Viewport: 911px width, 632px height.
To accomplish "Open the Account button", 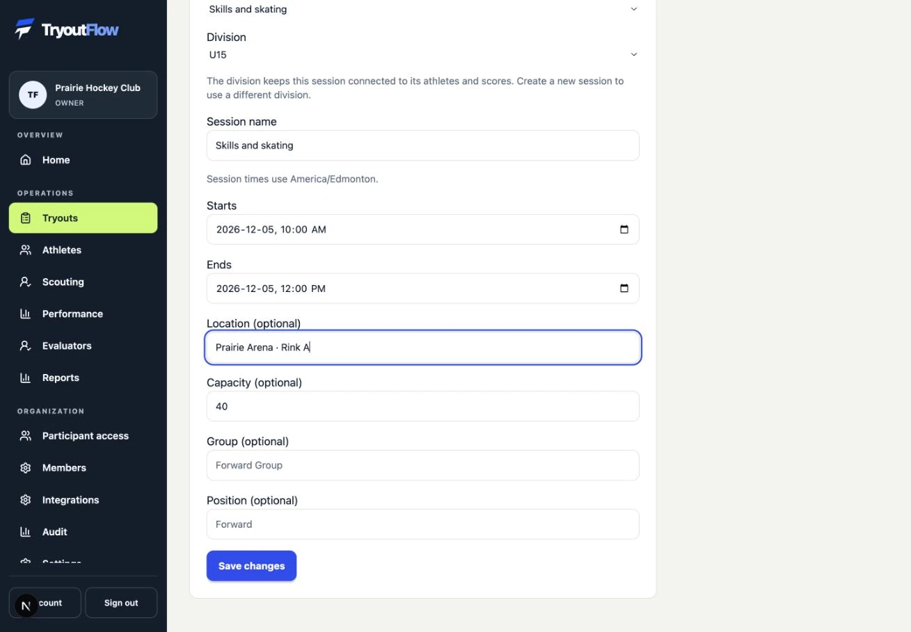I will tap(45, 603).
